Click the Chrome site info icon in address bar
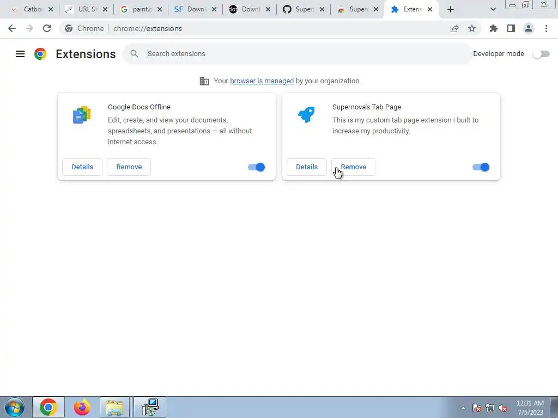 (x=69, y=28)
